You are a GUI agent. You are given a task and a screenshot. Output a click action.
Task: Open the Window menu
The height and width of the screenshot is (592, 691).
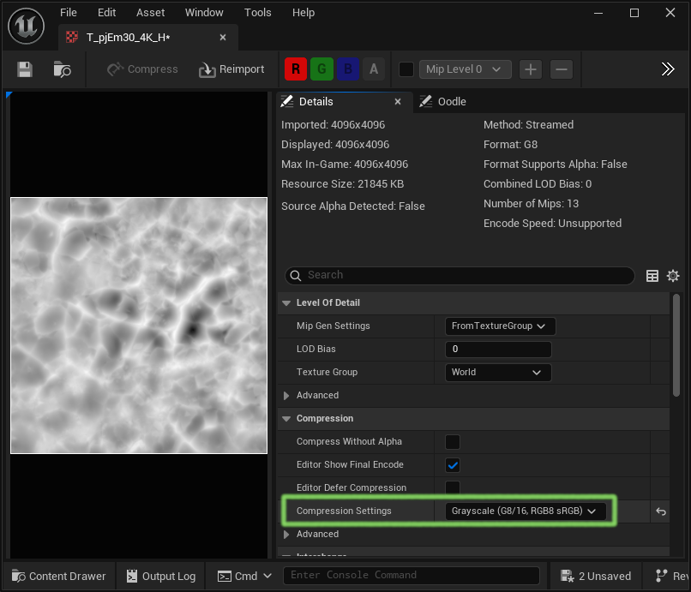click(204, 13)
